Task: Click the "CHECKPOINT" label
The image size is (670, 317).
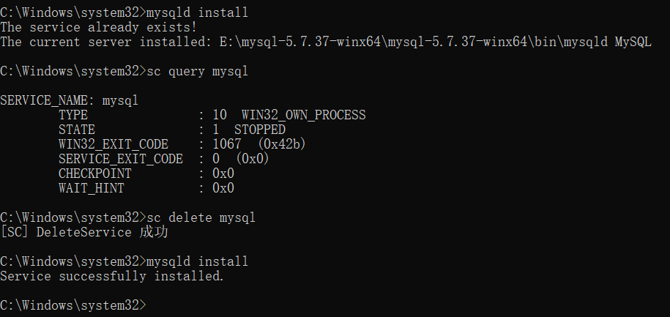Action: click(95, 174)
